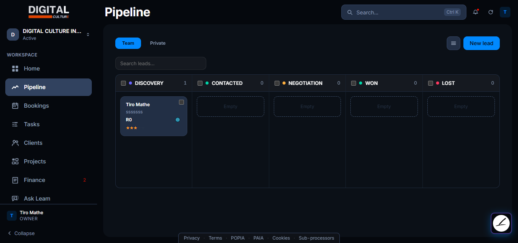Collapse the sidebar
Image resolution: width=518 pixels, height=243 pixels.
(x=21, y=233)
